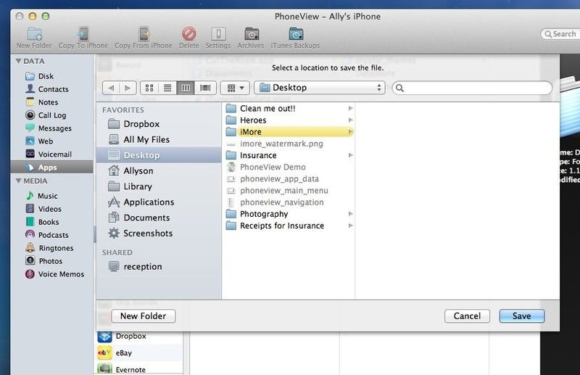The height and width of the screenshot is (375, 580).
Task: Open iTunes Backups in the toolbar
Action: click(x=296, y=34)
